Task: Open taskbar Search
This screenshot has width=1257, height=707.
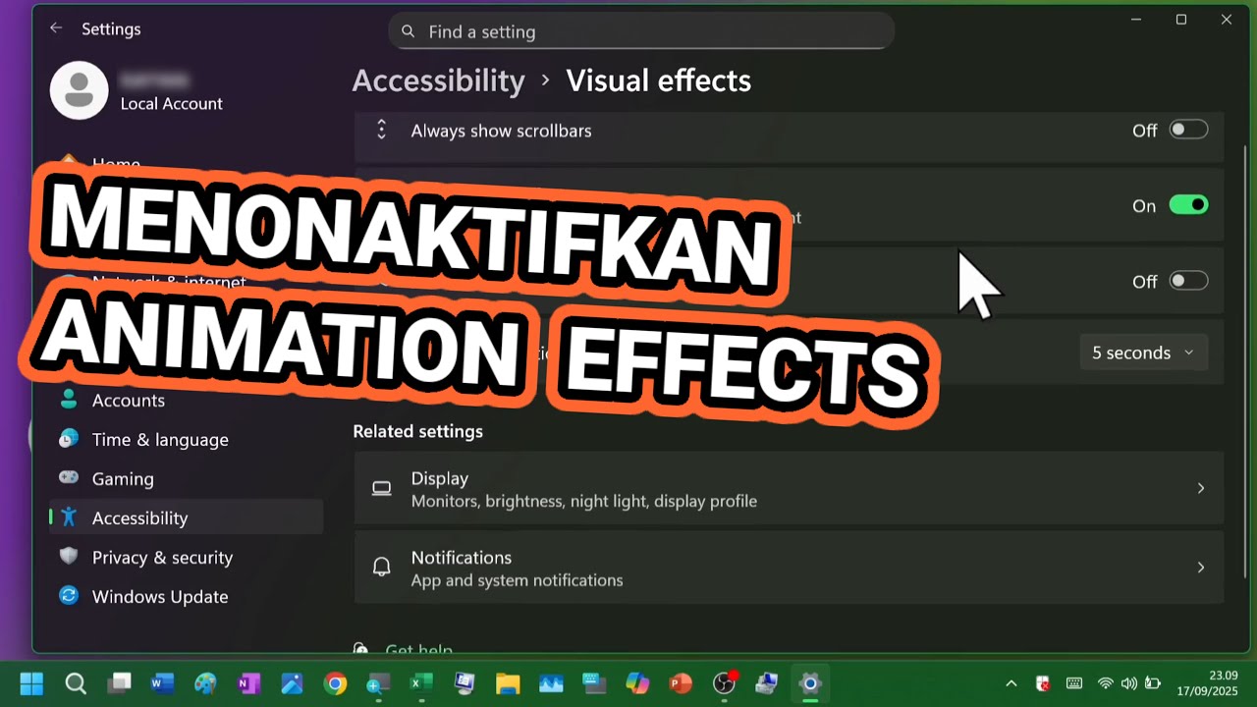Action: point(76,683)
